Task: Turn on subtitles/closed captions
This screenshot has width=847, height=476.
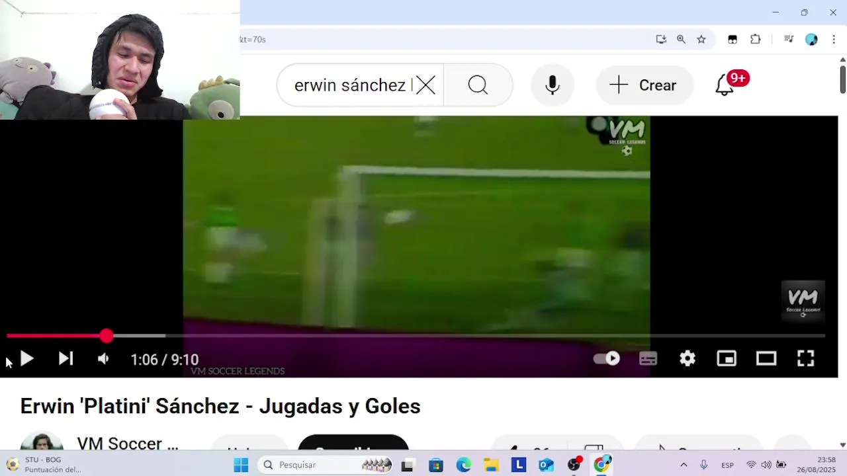Action: click(x=648, y=359)
